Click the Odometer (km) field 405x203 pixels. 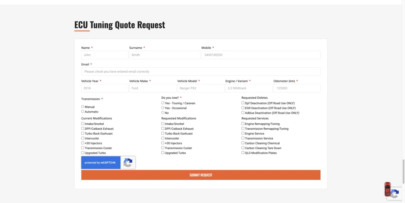pyautogui.click(x=297, y=88)
